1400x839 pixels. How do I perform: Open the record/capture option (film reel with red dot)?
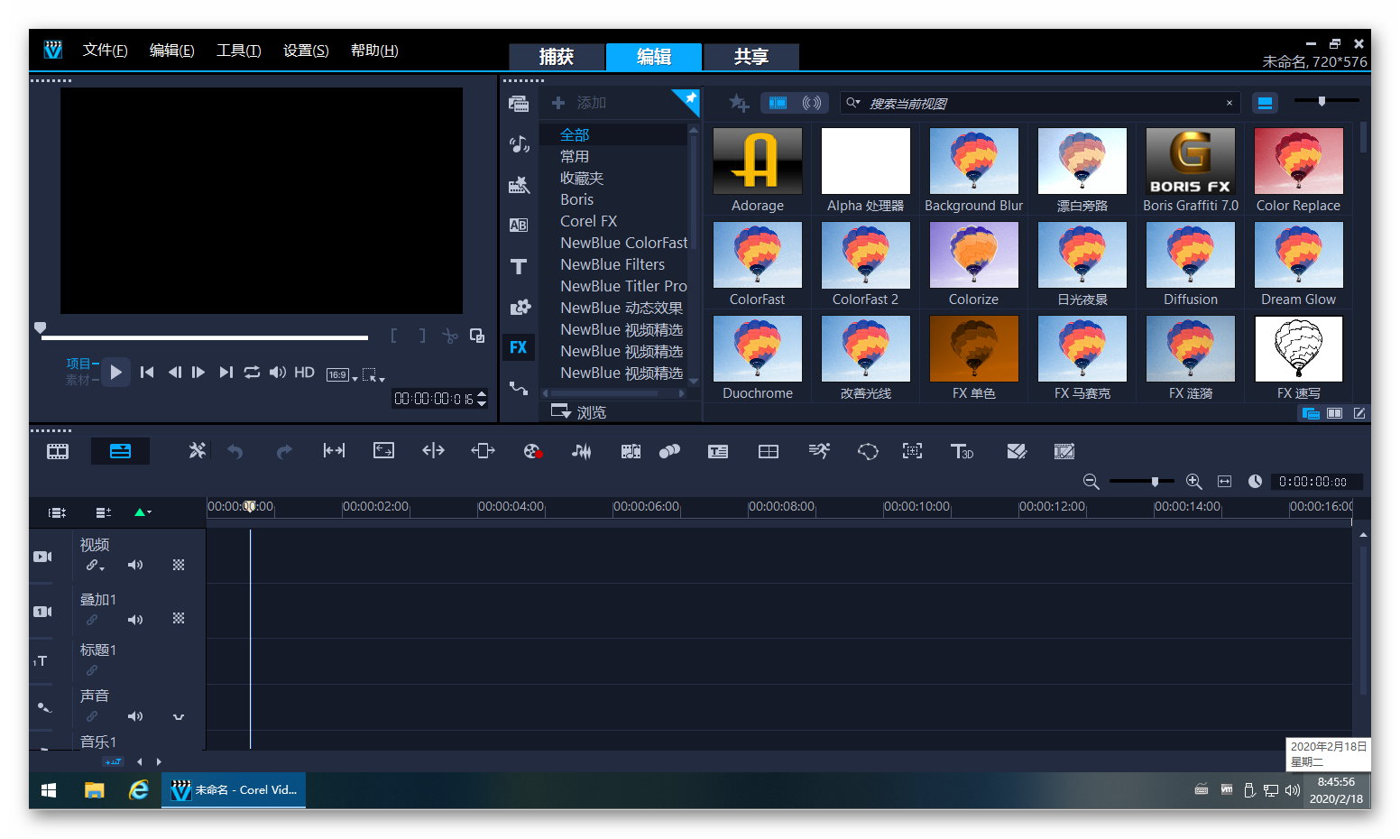pyautogui.click(x=532, y=451)
